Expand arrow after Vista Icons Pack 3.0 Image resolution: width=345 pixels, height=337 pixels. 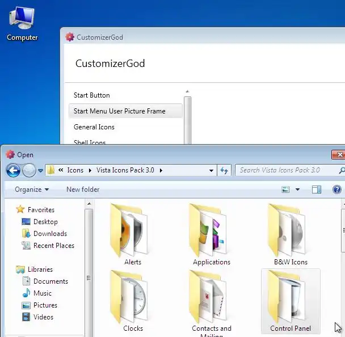161,170
